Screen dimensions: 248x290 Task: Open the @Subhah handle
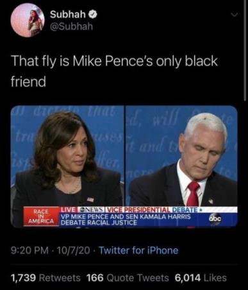click(x=71, y=27)
